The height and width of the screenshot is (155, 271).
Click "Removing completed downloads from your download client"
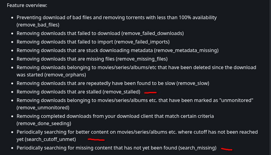coord(115,116)
